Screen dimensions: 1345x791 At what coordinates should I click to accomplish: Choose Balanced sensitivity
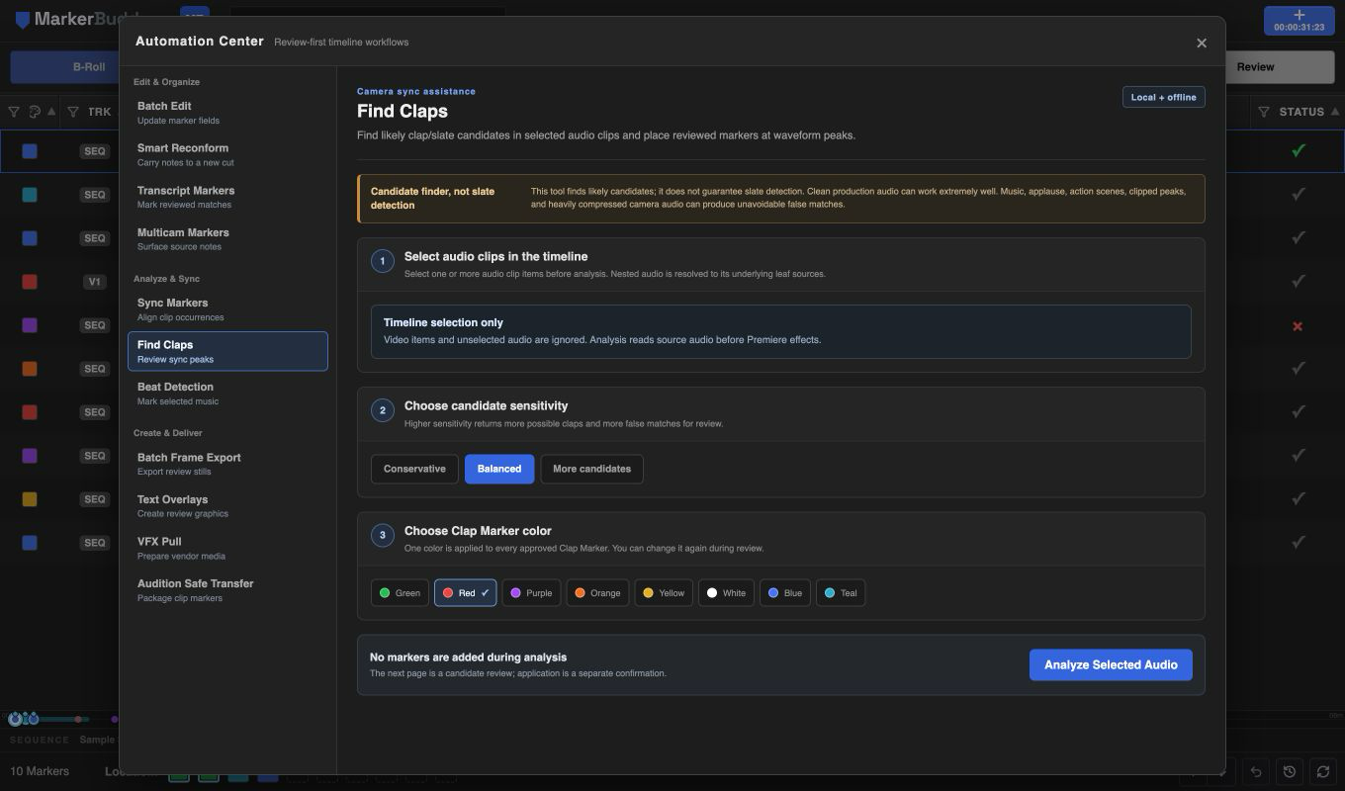499,469
